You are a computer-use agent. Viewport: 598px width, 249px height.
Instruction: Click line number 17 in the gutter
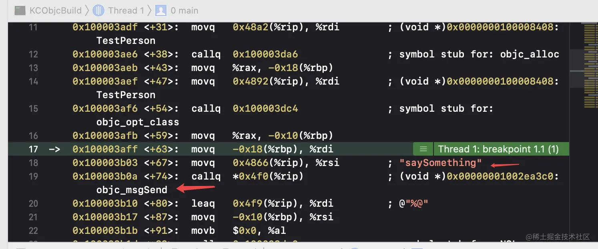[34, 149]
